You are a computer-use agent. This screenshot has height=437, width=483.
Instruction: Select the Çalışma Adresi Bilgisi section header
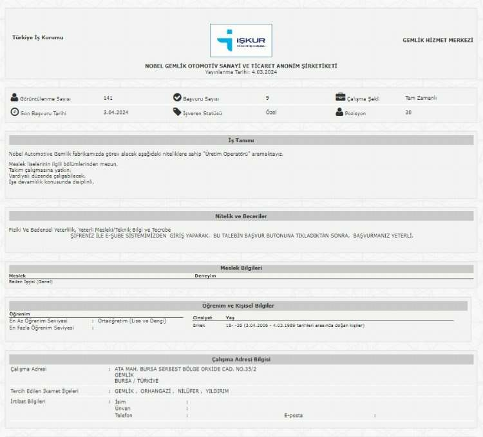pyautogui.click(x=241, y=359)
